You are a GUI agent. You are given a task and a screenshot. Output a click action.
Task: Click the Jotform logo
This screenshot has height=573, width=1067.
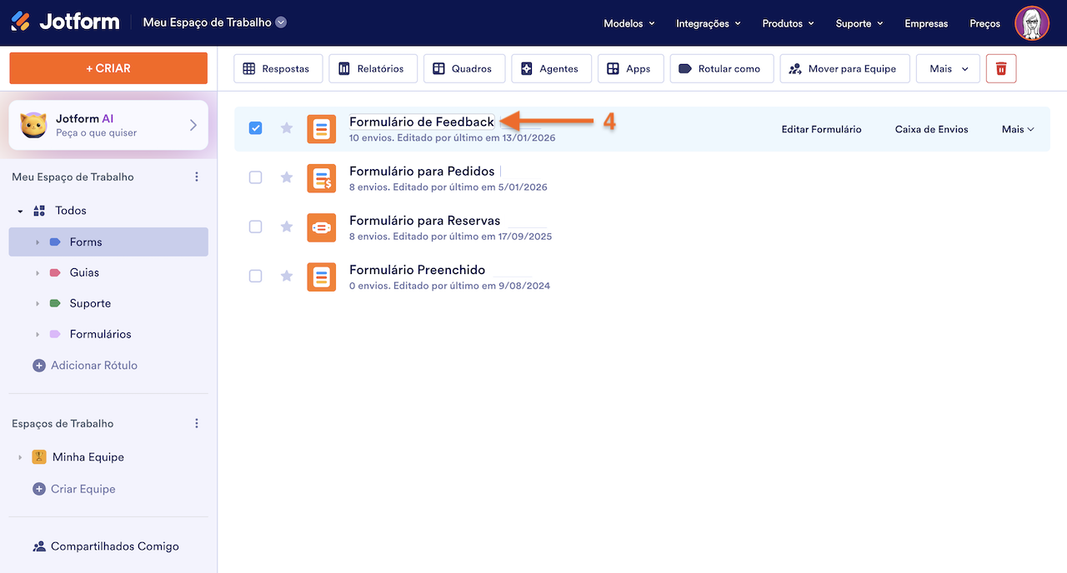[x=65, y=22]
